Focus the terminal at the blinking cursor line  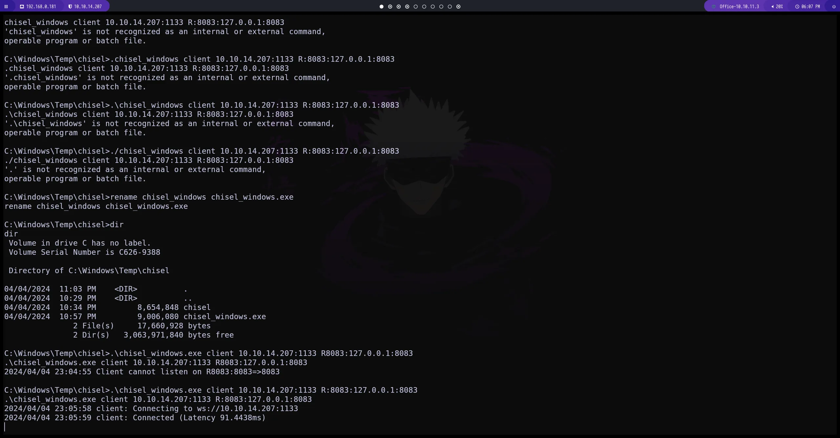click(x=5, y=427)
